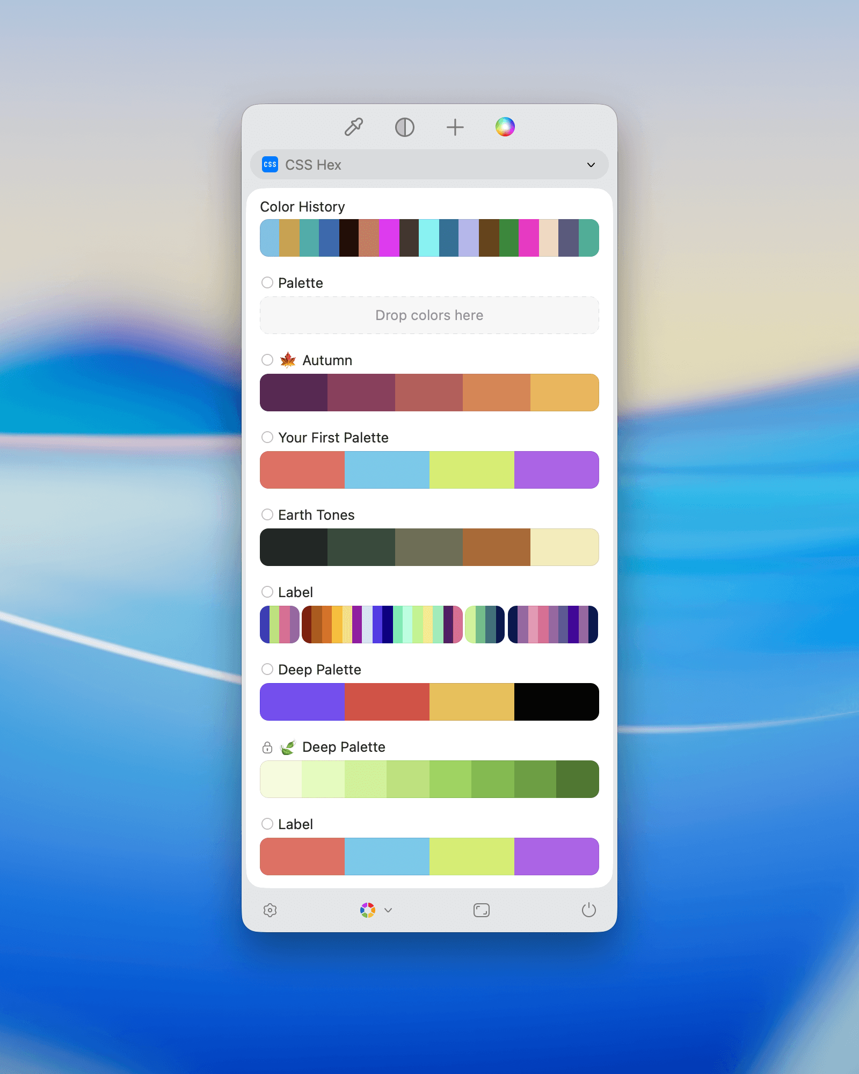This screenshot has height=1074, width=859.
Task: Pick the light blue first swatch in Color History
Action: click(x=270, y=238)
